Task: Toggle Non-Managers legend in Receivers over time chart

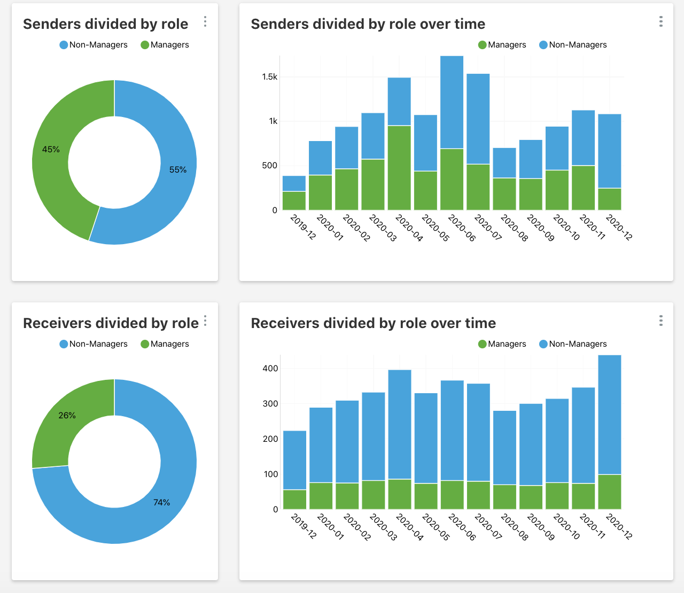Action: pyautogui.click(x=573, y=344)
